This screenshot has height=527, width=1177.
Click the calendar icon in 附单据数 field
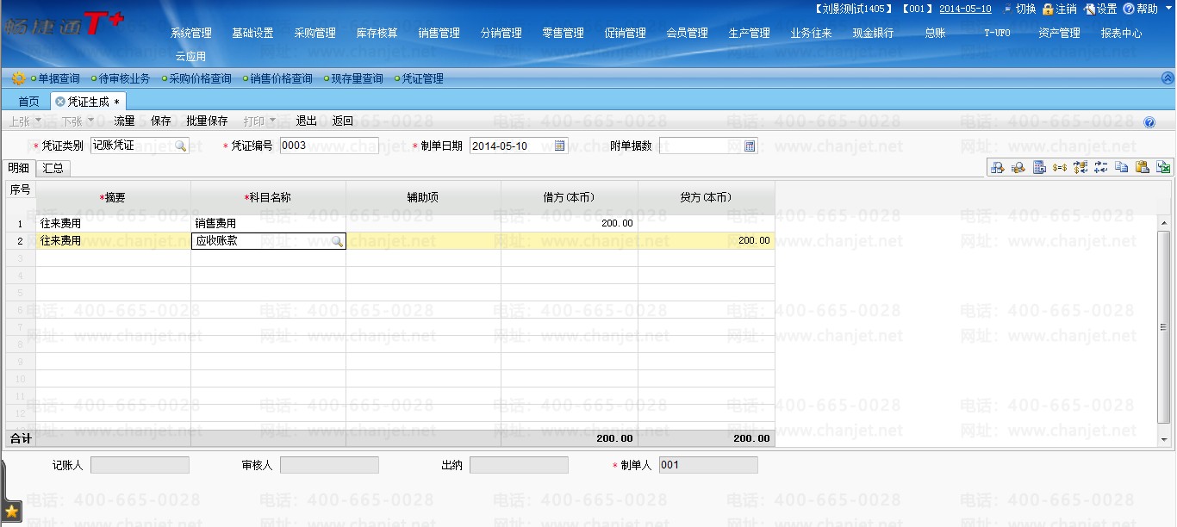[x=750, y=146]
